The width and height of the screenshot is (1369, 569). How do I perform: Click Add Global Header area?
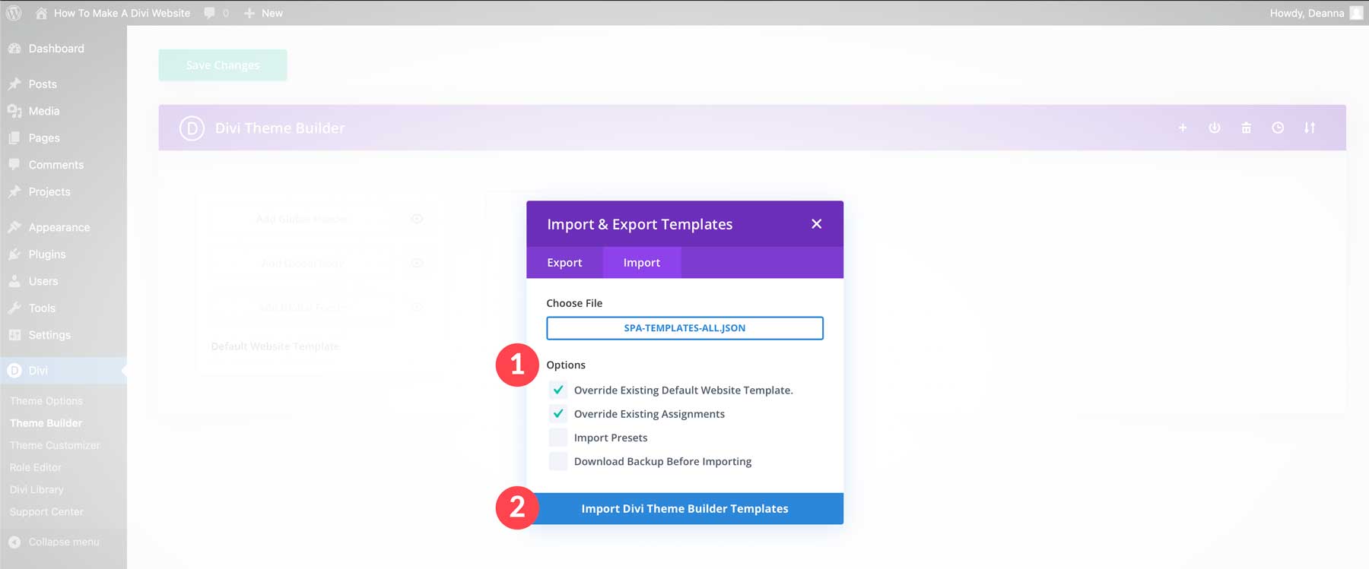pyautogui.click(x=302, y=219)
